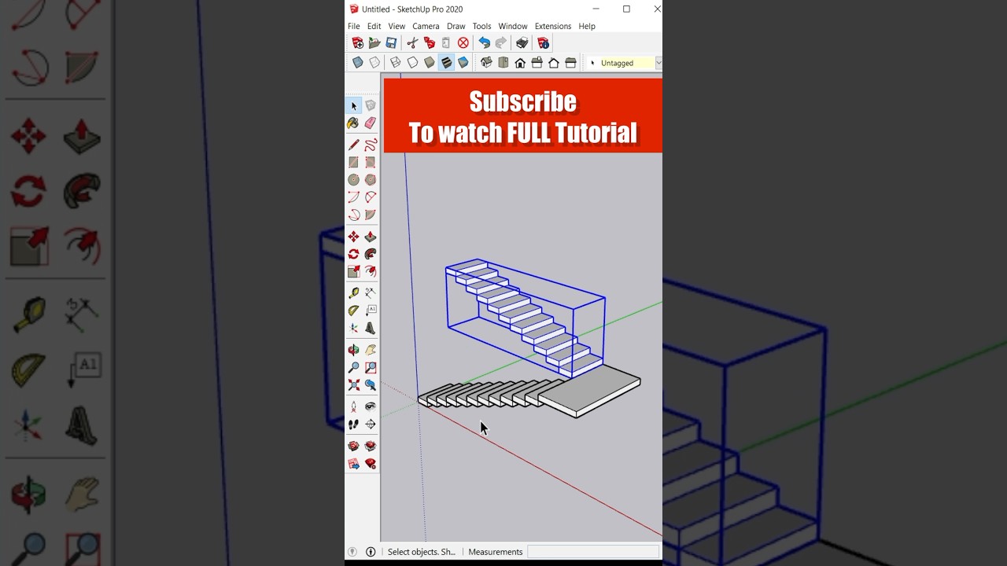This screenshot has height=566, width=1007.
Task: Switch to Wireframe style
Action: (x=396, y=63)
